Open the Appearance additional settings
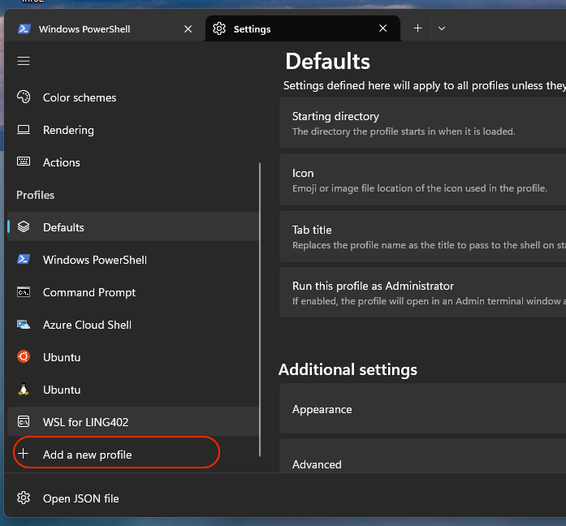The width and height of the screenshot is (566, 526). point(423,409)
